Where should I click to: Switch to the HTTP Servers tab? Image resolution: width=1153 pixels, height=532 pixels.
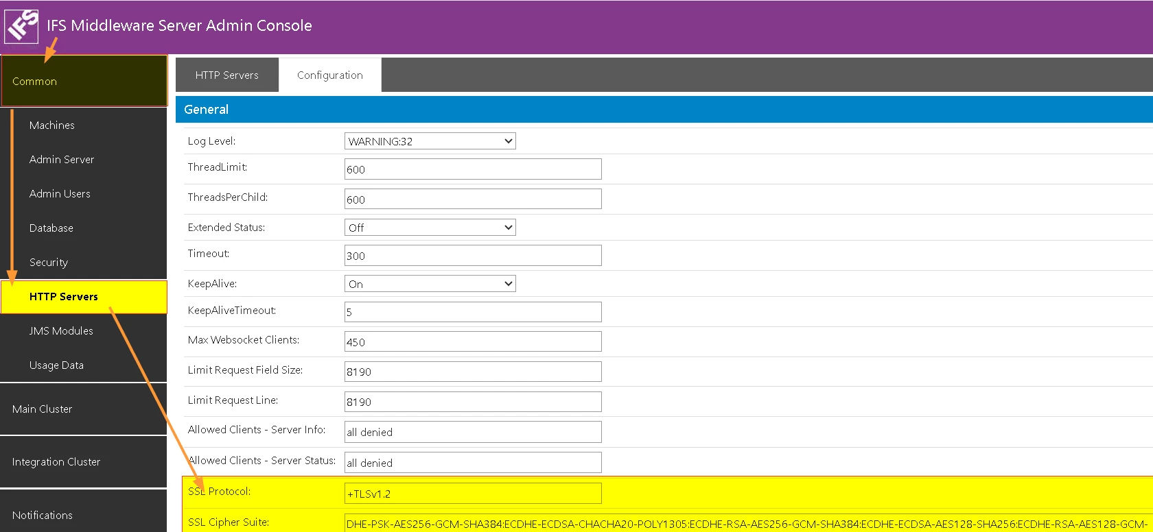(227, 75)
